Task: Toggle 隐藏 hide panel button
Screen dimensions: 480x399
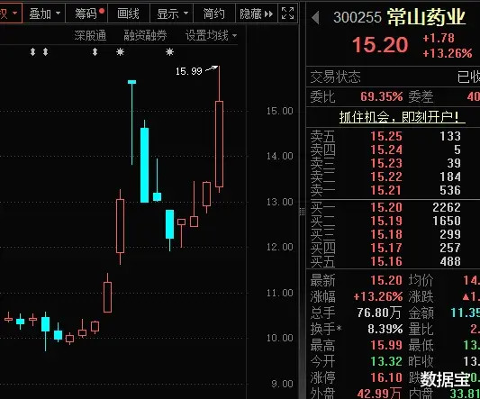Action: click(257, 14)
